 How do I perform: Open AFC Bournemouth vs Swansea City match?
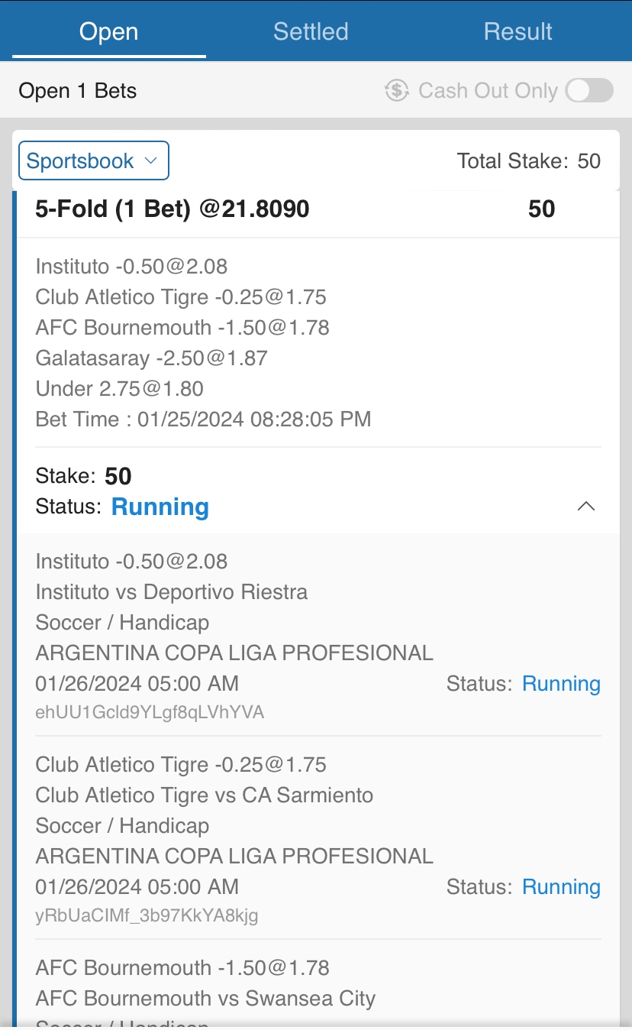click(x=206, y=999)
